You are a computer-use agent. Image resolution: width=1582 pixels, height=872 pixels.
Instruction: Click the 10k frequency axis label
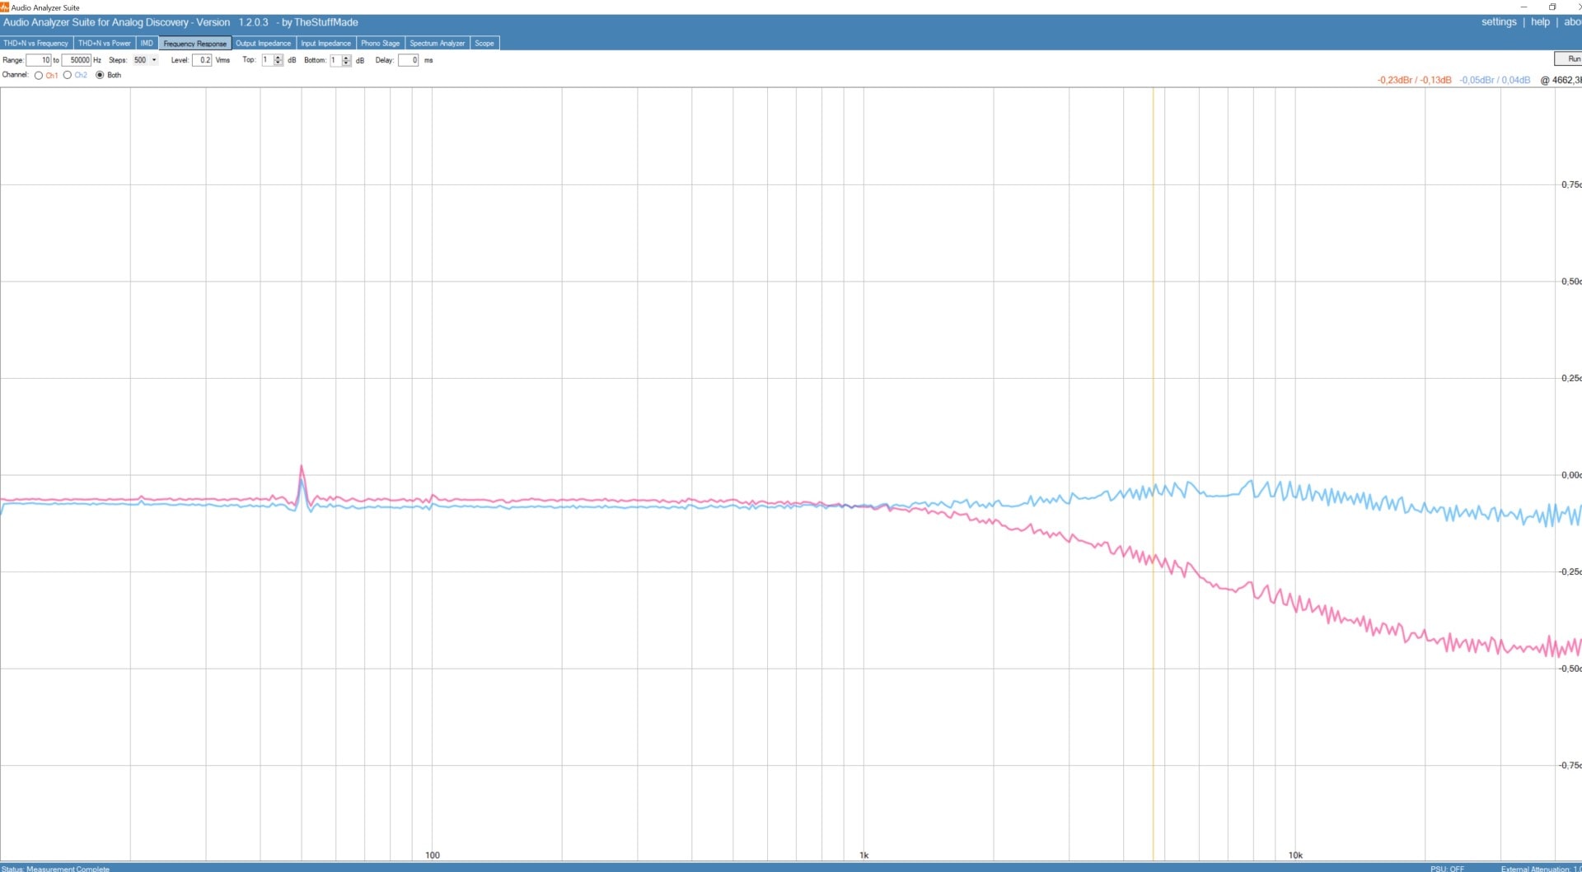tap(1295, 855)
